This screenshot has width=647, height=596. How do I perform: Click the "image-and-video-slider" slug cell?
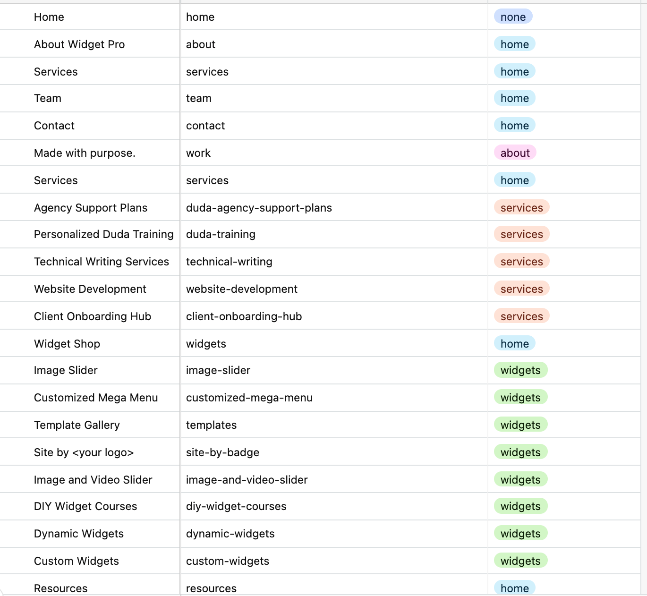tap(247, 480)
